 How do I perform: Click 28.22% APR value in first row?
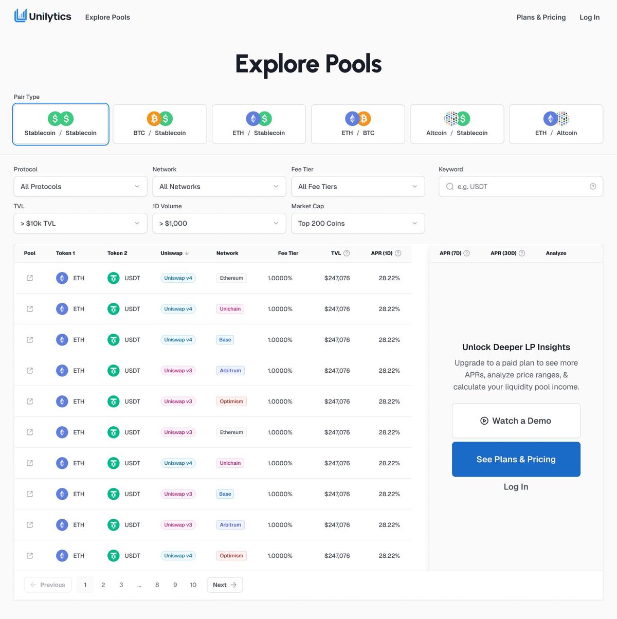pos(389,278)
